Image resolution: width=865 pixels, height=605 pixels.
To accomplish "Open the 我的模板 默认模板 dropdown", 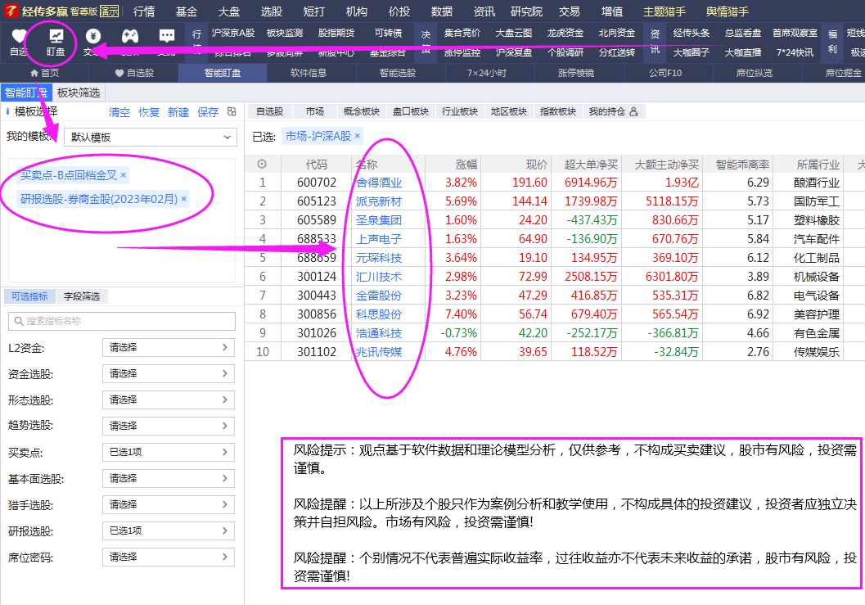I will [x=150, y=138].
